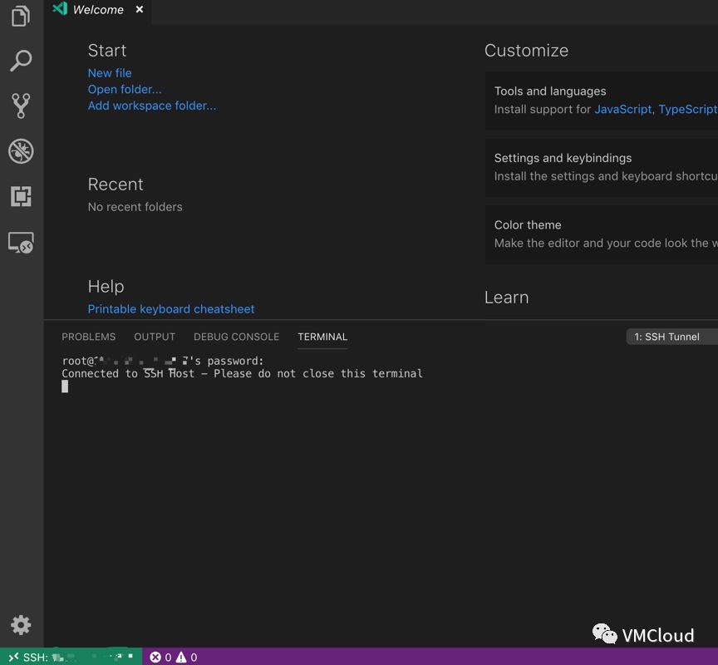Open Printable keyboard cheatsheet link
Image resolution: width=718 pixels, height=665 pixels.
click(171, 309)
